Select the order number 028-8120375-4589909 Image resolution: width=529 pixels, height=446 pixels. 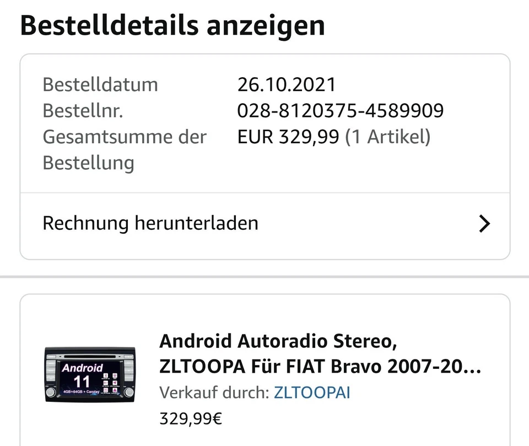pos(341,110)
